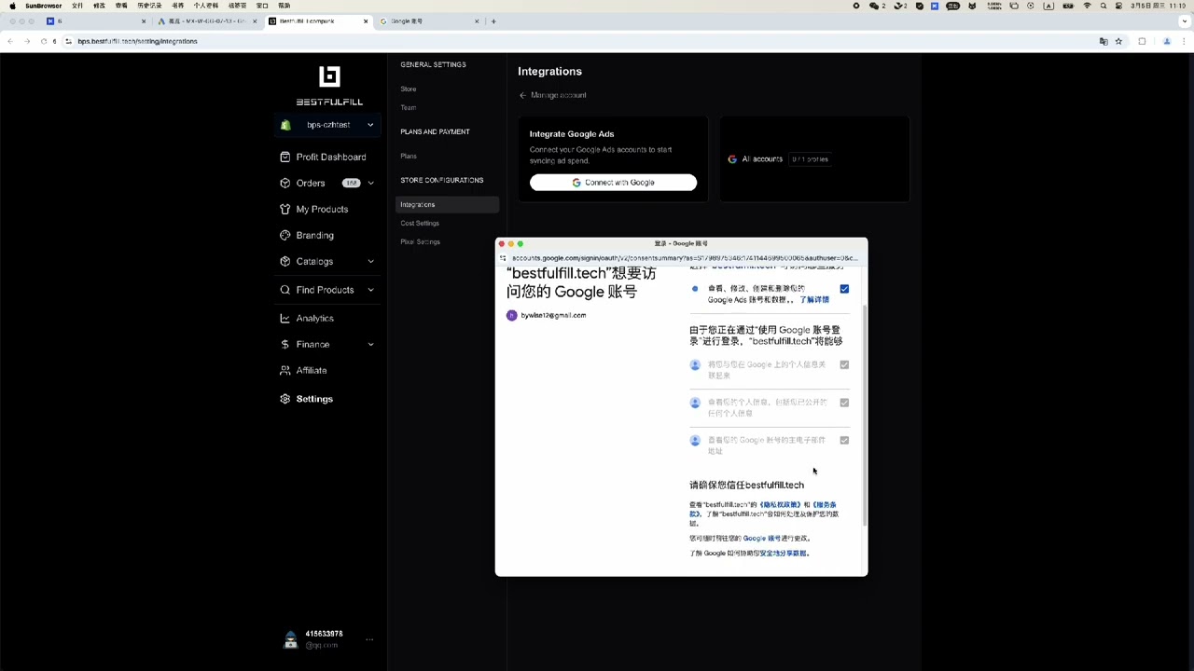Click the bywise12@gmail.com account chip
The image size is (1194, 671).
(546, 315)
